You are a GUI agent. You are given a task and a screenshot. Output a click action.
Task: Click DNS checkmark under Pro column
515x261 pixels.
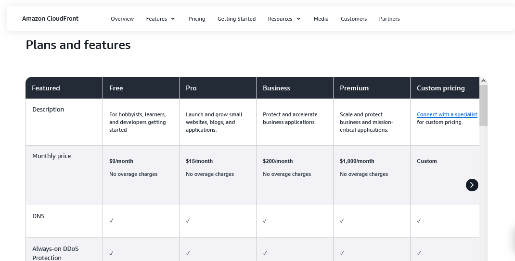pos(188,221)
